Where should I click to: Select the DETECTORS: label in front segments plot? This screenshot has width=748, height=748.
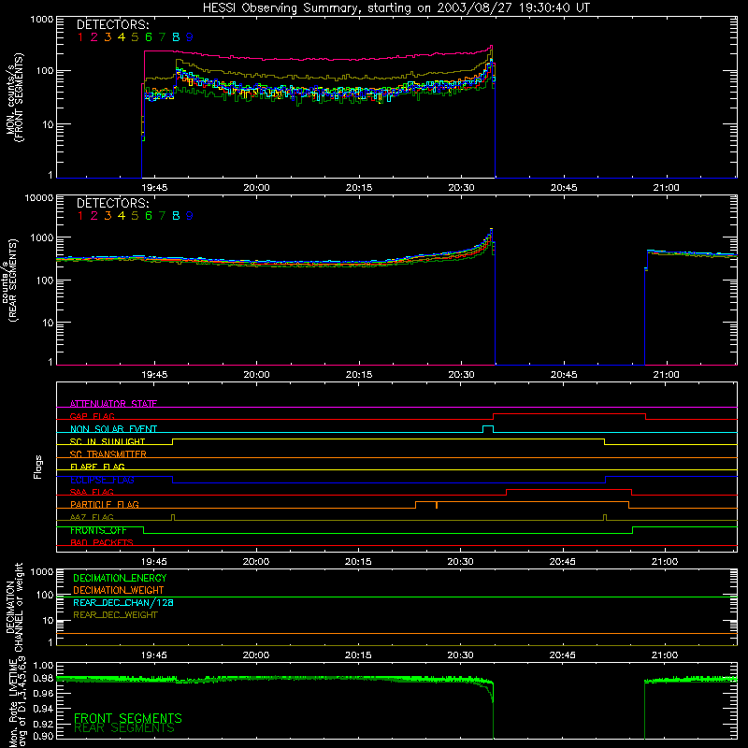coord(113,25)
